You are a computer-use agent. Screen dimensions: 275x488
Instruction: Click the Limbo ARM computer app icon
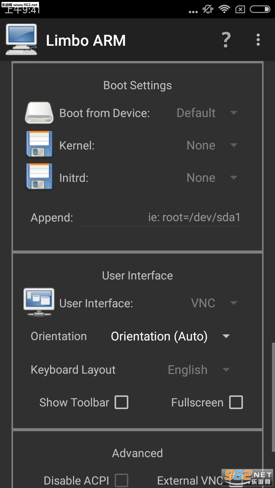pyautogui.click(x=21, y=40)
